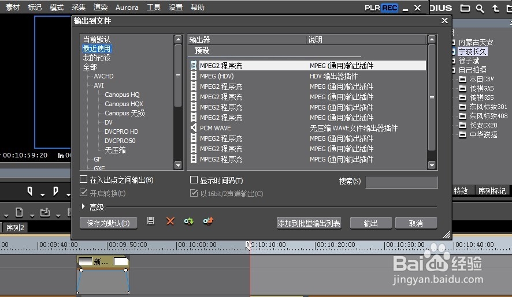Select the MPEG (HDV) exporter row
Image resolution: width=512 pixels, height=297 pixels.
(307, 76)
